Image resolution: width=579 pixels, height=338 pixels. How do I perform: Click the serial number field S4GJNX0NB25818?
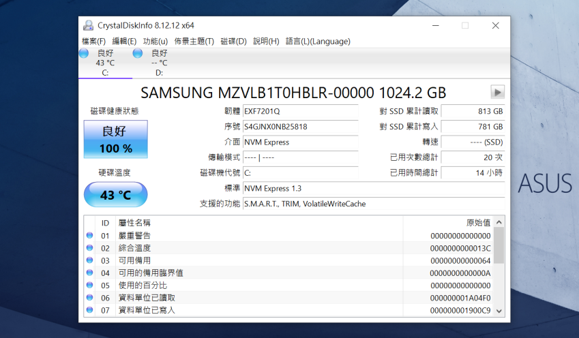[x=301, y=127]
